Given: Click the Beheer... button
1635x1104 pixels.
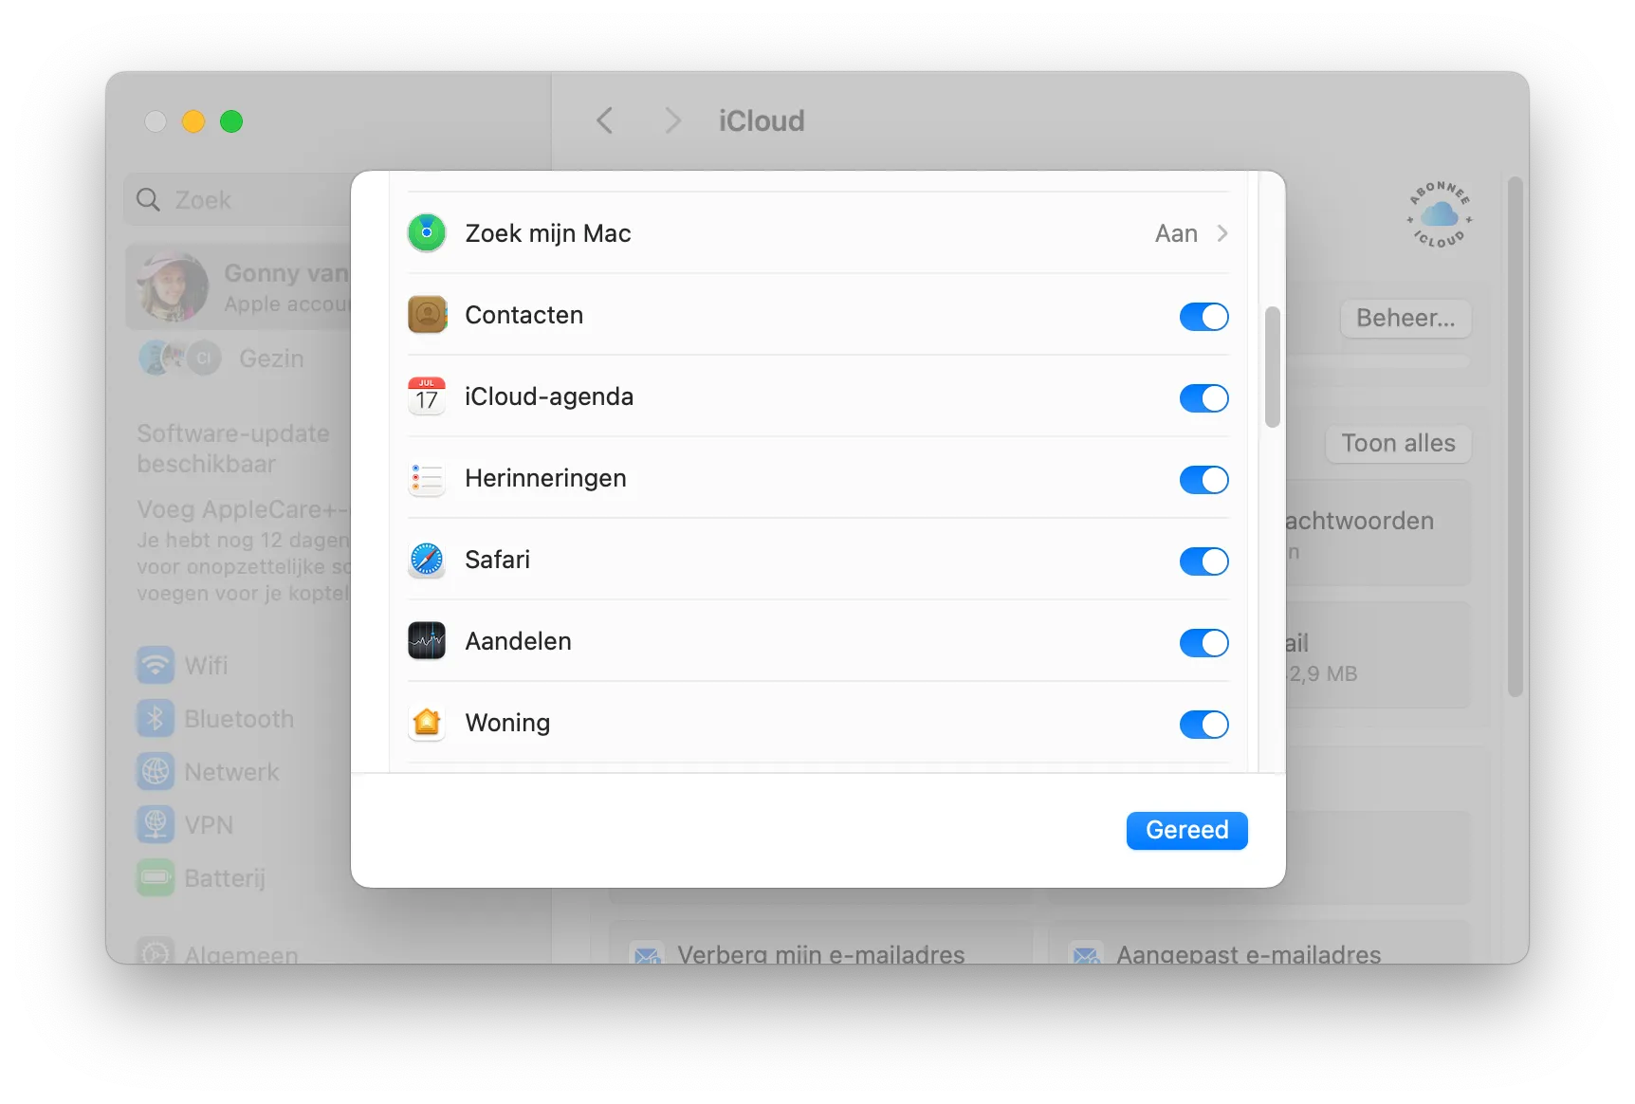Looking at the screenshot, I should coord(1405,318).
